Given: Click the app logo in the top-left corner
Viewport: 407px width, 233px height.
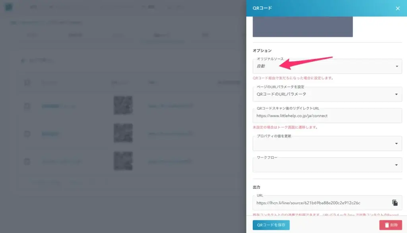Looking at the screenshot, I should pos(9,8).
